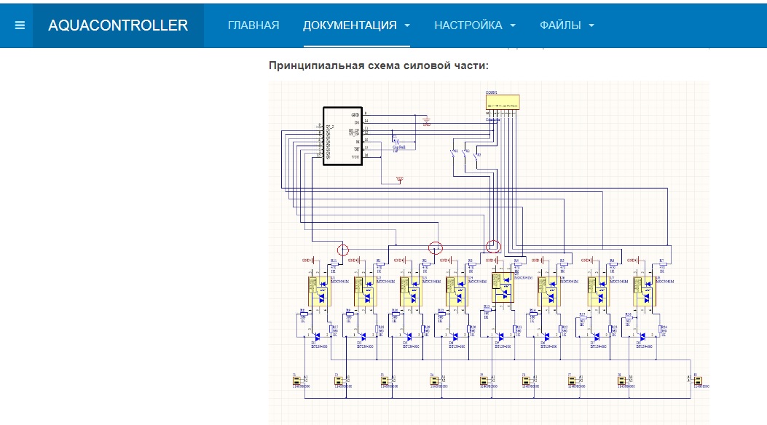Click the red-outlined optocoupler in the middle
The image size is (767, 425).
pyautogui.click(x=503, y=287)
